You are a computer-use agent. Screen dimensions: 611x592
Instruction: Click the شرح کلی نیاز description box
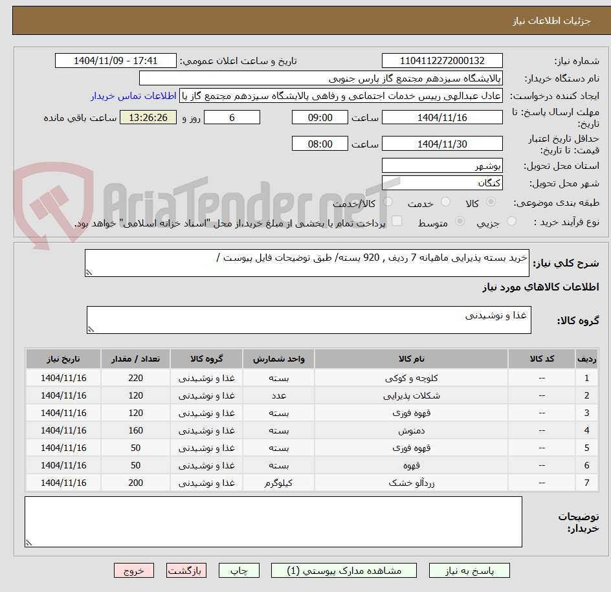click(x=307, y=263)
